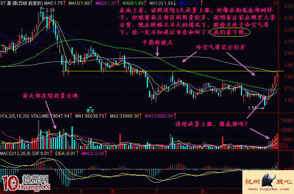Click the month 6 date axis marker
294x194 pixels.
click(x=113, y=191)
